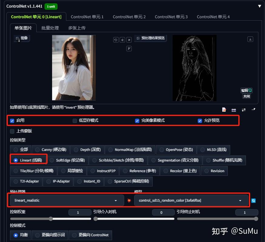Click the camera icon below the preview
Viewport: 265px width, 242px height.
(234, 110)
